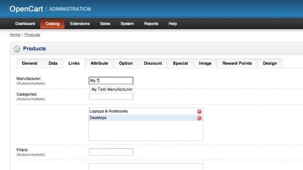Viewport: 303px width, 170px height.
Task: Switch to the Special tab
Action: [180, 63]
